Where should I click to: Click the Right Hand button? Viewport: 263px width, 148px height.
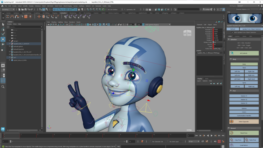coord(251,79)
